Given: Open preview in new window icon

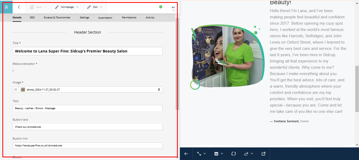Looking at the screenshot, I should pyautogui.click(x=263, y=154).
